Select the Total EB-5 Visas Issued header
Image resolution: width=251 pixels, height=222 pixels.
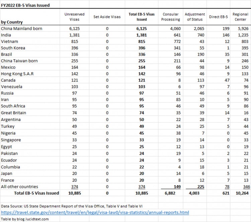tap(142, 17)
